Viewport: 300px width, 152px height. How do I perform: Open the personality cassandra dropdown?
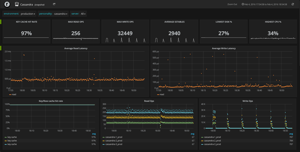point(61,14)
